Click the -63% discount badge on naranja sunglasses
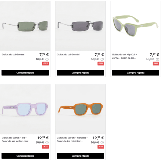Image resolution: width=163 pixels, height=160 pixels. pos(101,147)
